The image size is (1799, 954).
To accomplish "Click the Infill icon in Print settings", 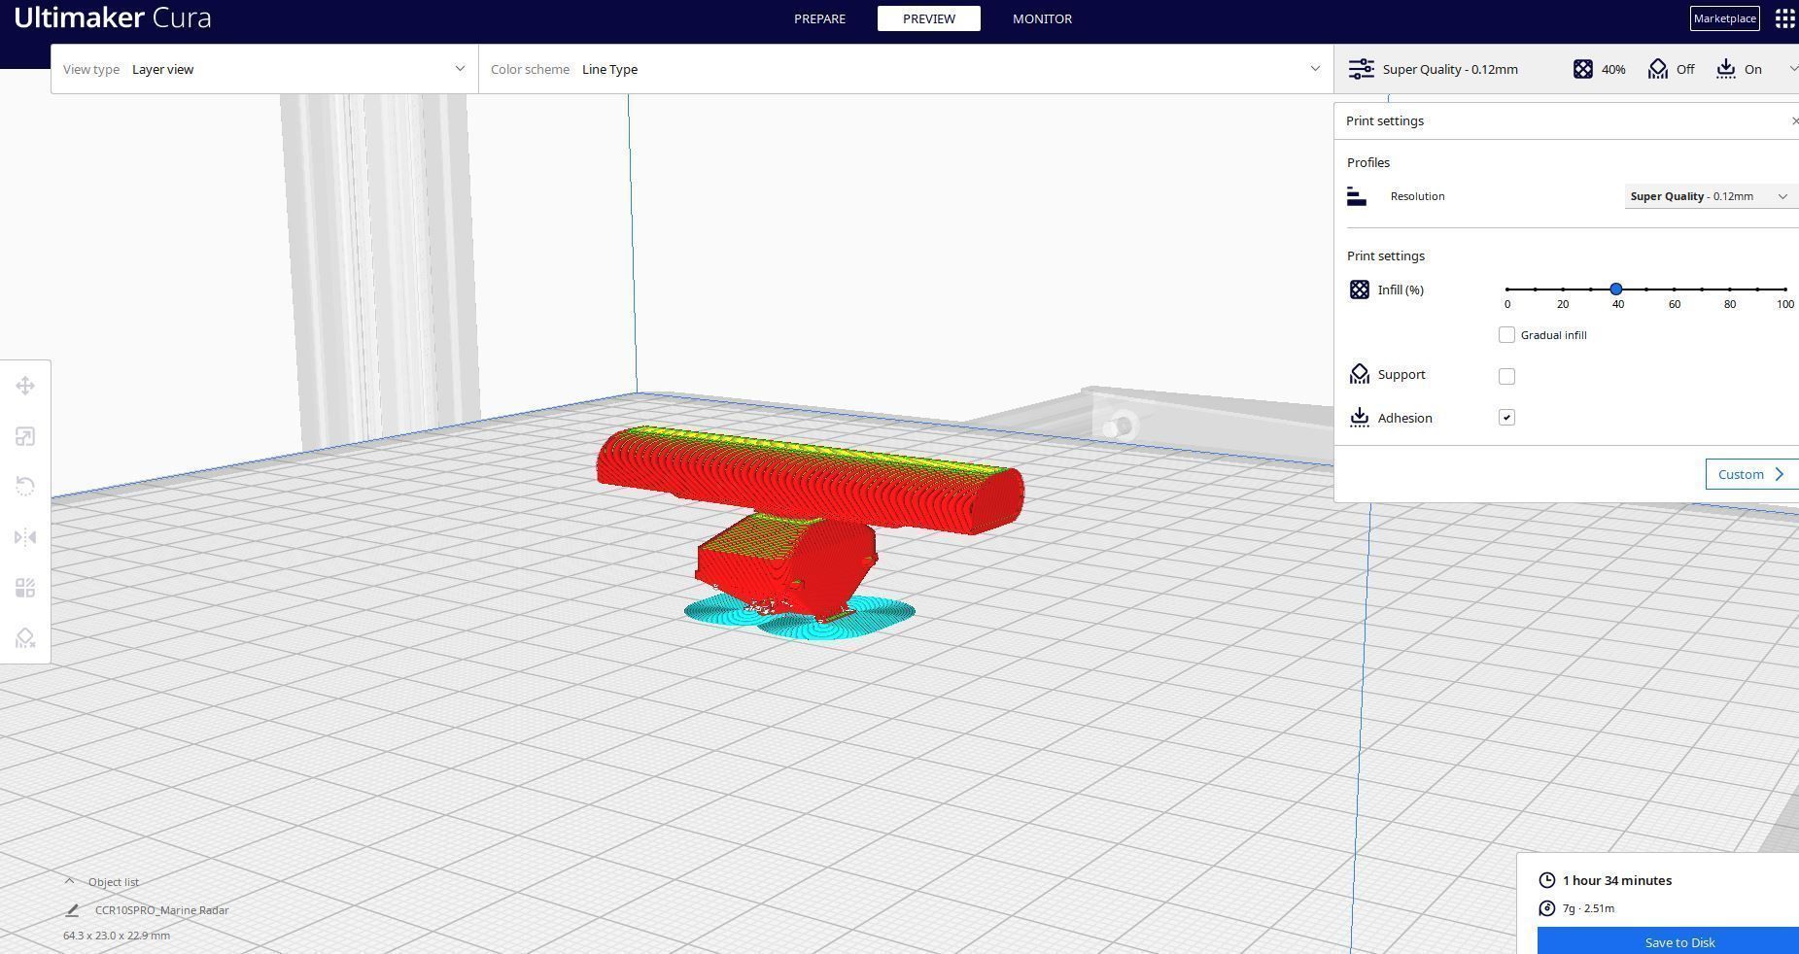I will (x=1360, y=290).
